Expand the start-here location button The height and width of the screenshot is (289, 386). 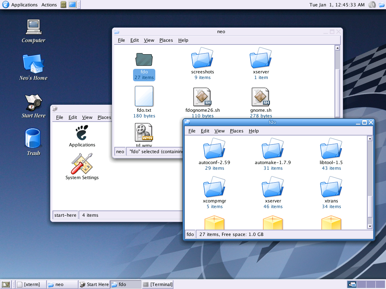(65, 215)
